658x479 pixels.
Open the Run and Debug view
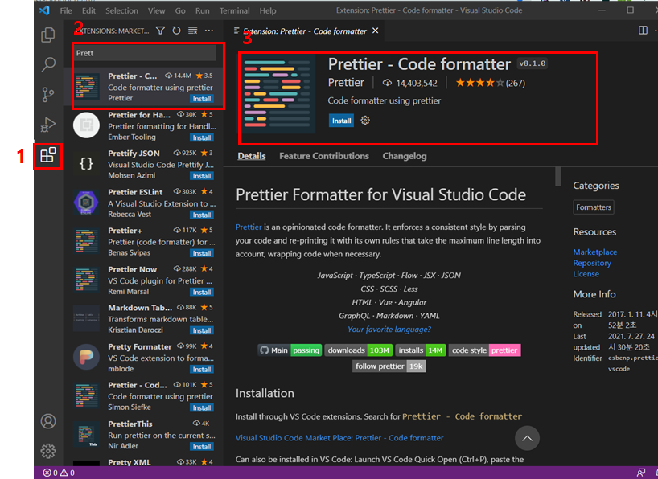tap(47, 125)
